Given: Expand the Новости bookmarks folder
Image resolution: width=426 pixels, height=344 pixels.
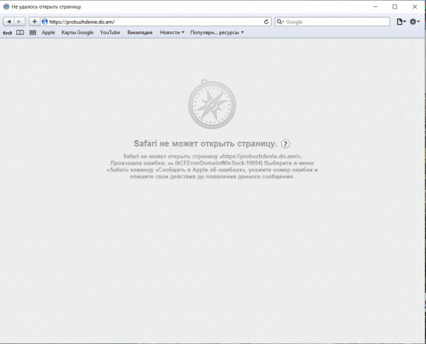Looking at the screenshot, I should tap(172, 33).
